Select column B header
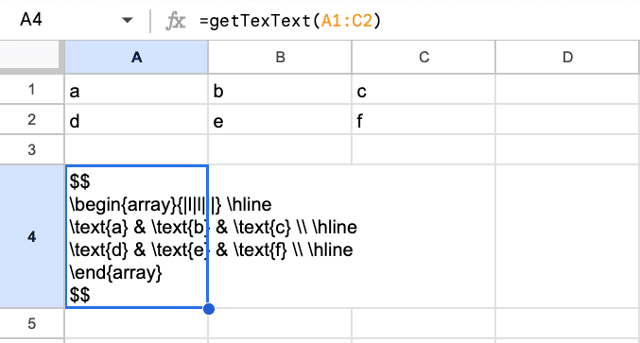Image resolution: width=640 pixels, height=343 pixels. tap(280, 57)
